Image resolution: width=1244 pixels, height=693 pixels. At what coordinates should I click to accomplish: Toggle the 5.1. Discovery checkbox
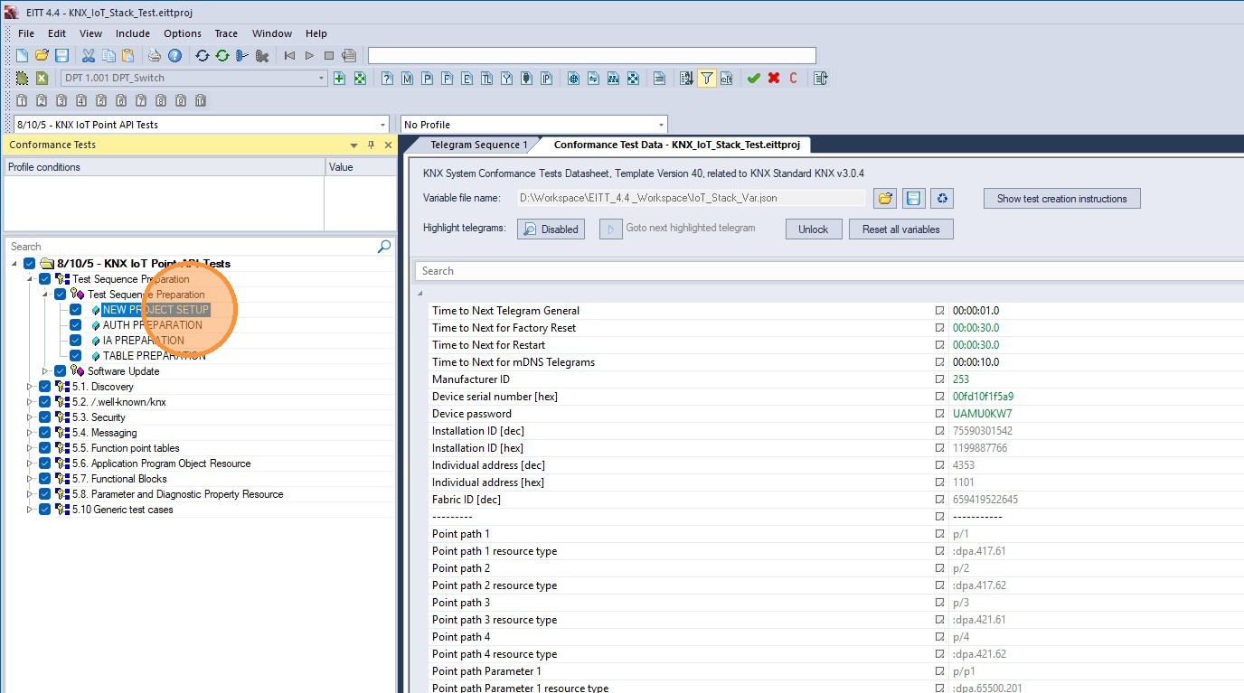[44, 387]
